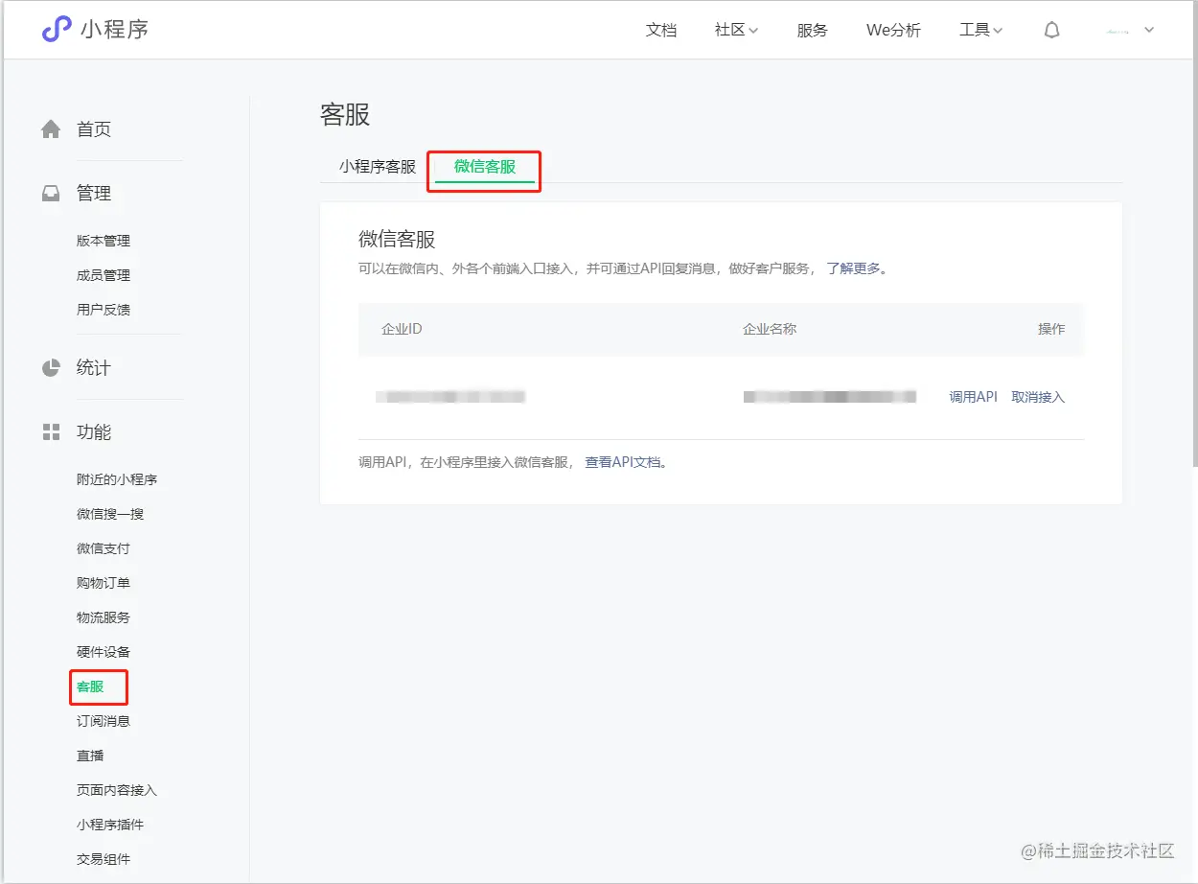Open 页面内容接入 in sidebar
The image size is (1198, 884).
coord(117,790)
